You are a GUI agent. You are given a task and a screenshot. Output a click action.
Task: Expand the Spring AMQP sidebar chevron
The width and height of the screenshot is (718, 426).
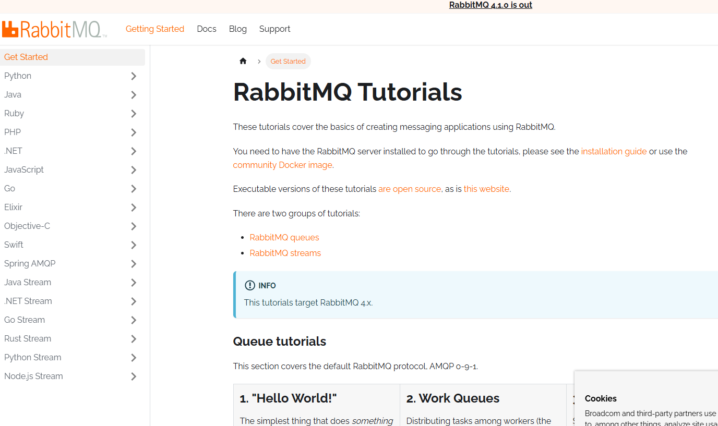click(x=134, y=264)
